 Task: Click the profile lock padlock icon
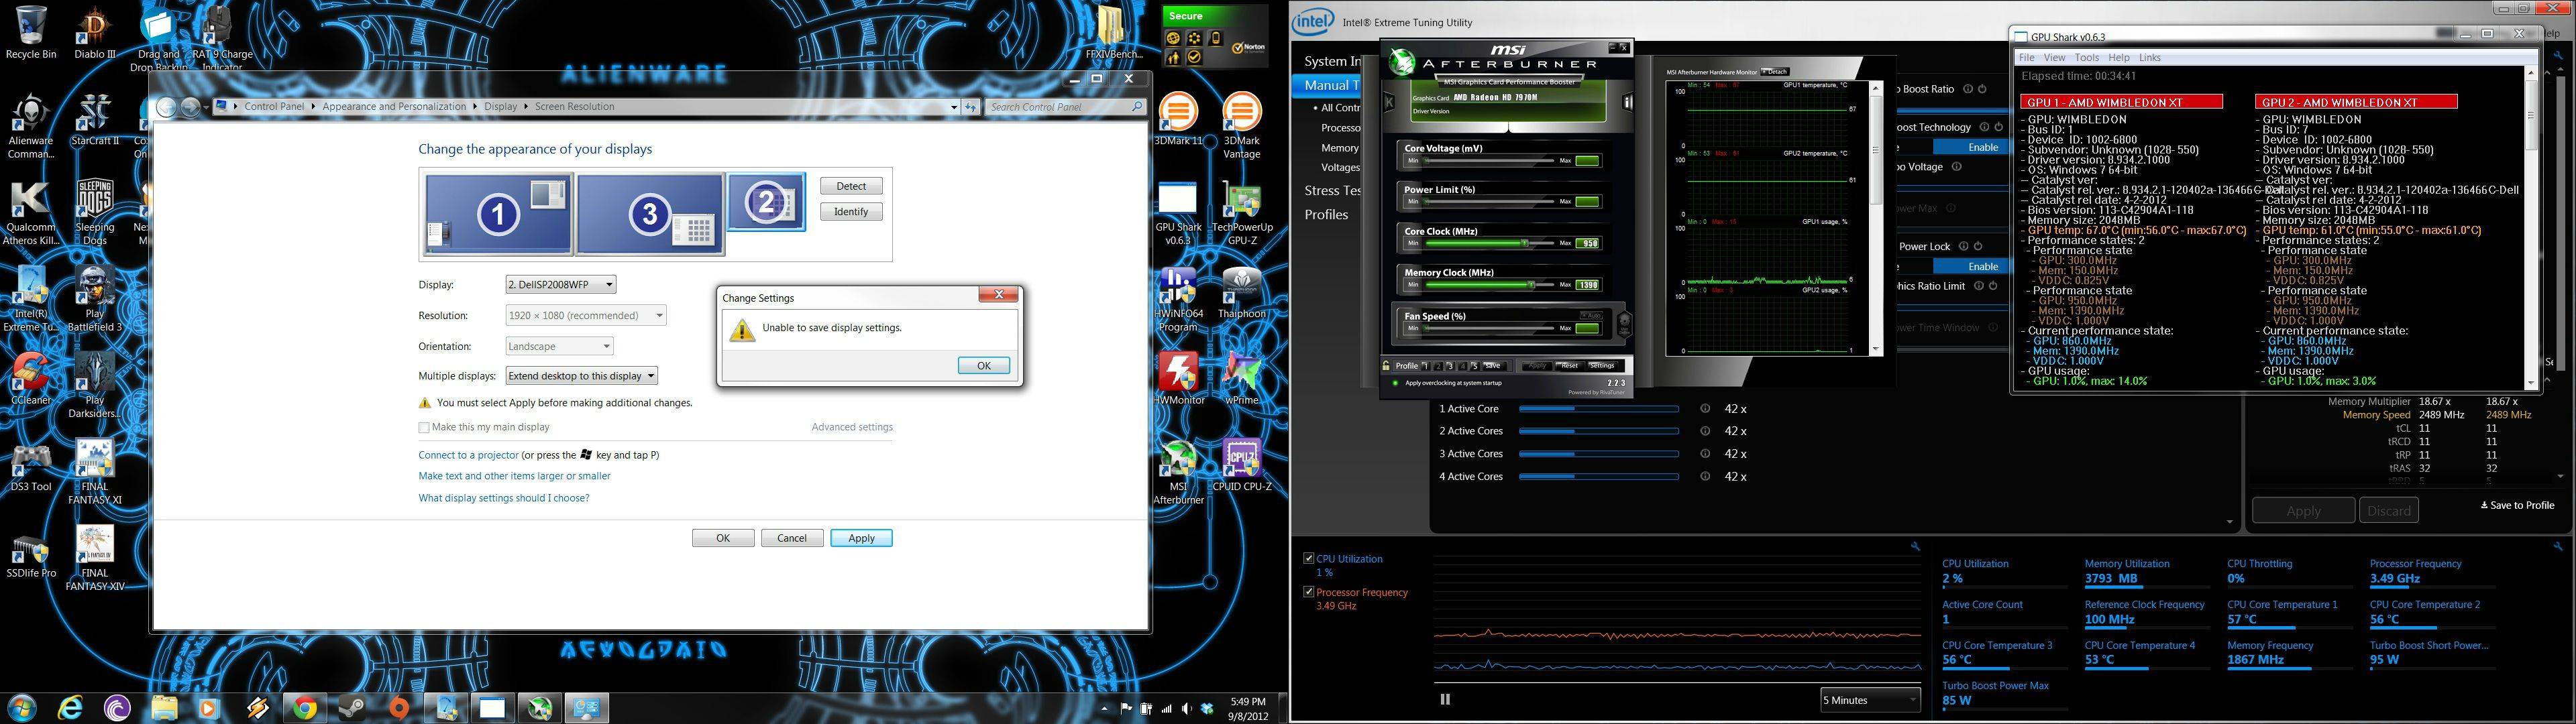click(1387, 365)
